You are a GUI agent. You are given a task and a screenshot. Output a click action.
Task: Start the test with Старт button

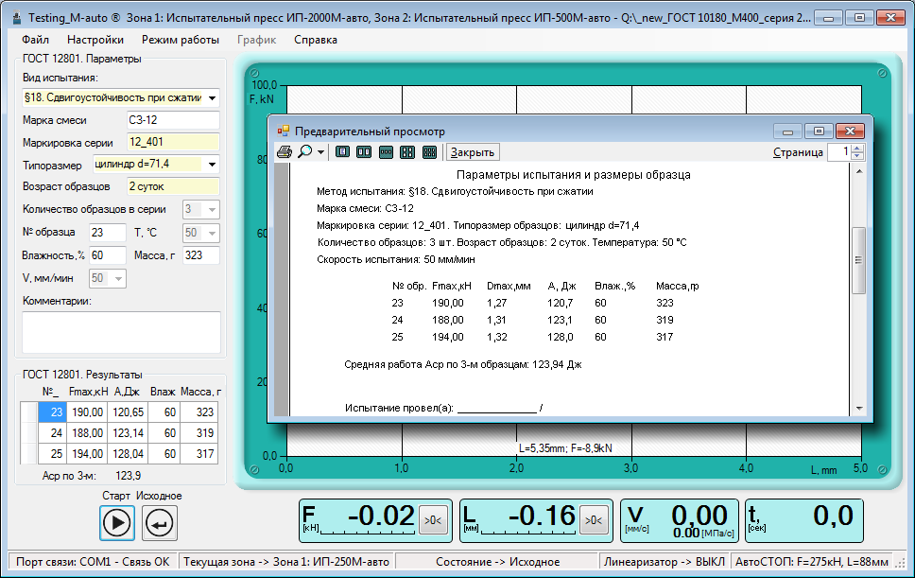[x=116, y=522]
